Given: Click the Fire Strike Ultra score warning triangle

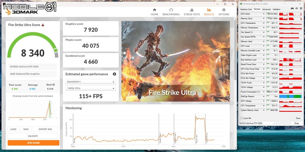Looking at the screenshot, I should coord(43,25).
